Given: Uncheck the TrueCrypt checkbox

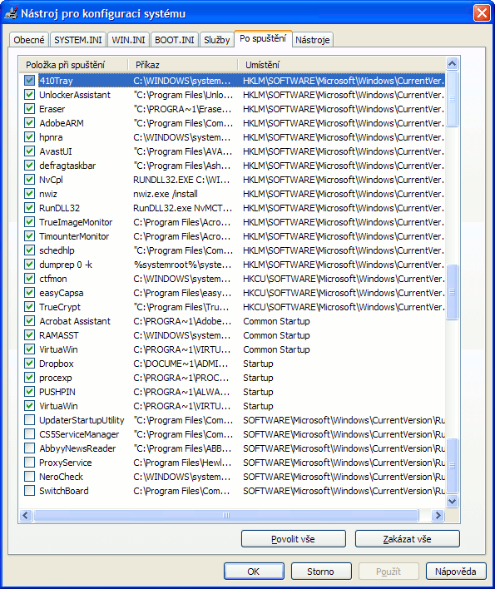Looking at the screenshot, I should (x=29, y=307).
